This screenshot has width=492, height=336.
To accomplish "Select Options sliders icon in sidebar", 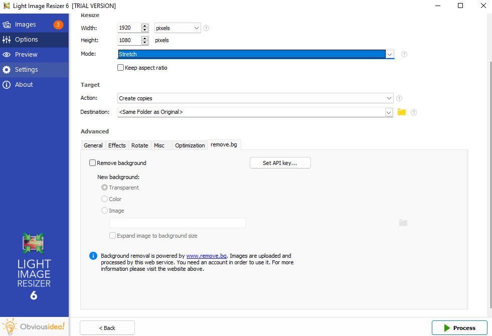I will (7, 40).
